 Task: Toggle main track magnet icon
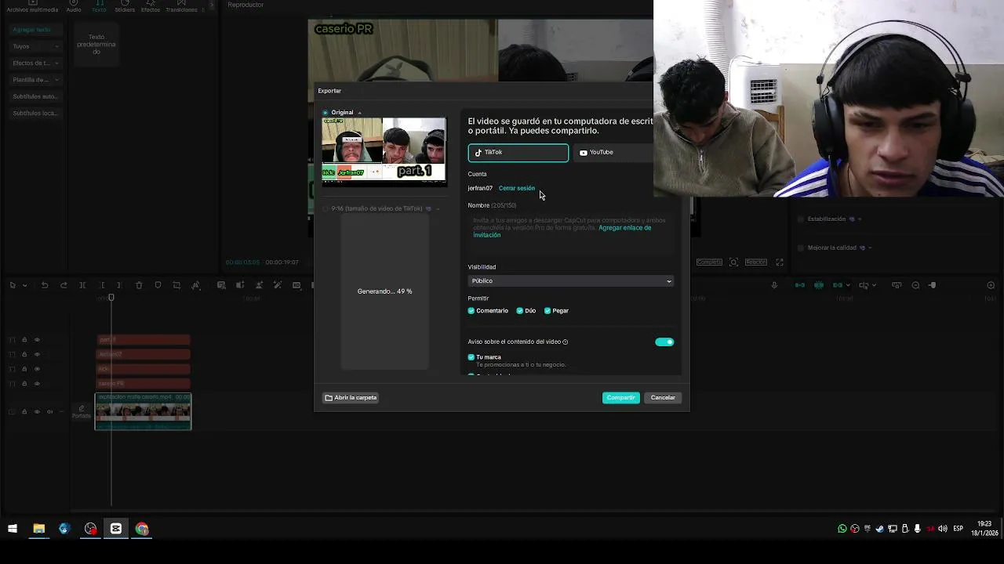pos(800,285)
